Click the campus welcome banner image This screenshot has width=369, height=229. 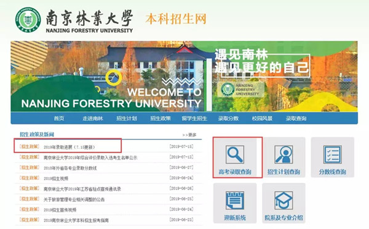pyautogui.click(x=184, y=76)
